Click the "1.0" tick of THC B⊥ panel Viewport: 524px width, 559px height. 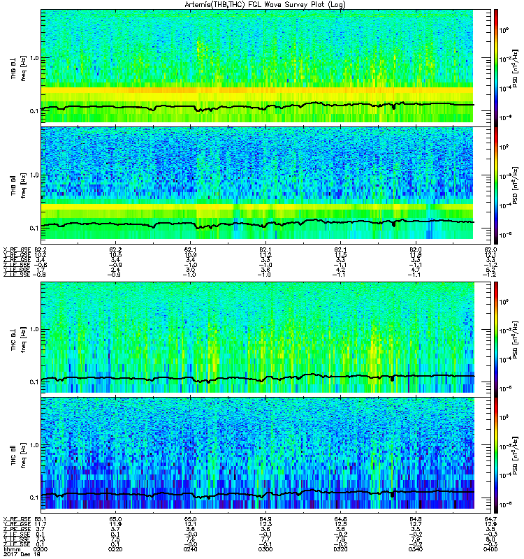pyautogui.click(x=34, y=329)
